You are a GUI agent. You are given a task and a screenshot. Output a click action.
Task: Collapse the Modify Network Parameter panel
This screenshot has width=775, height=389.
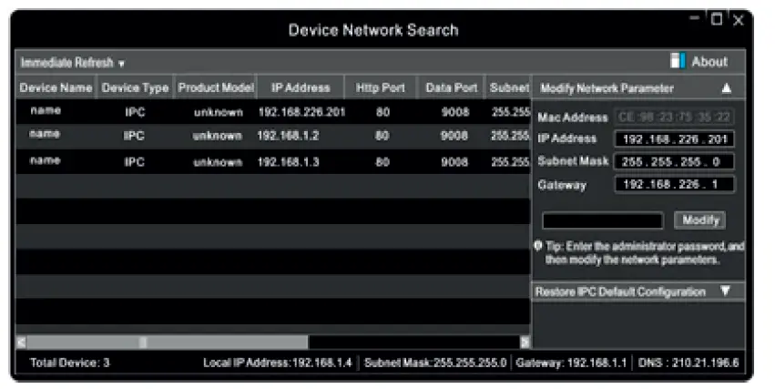point(727,88)
